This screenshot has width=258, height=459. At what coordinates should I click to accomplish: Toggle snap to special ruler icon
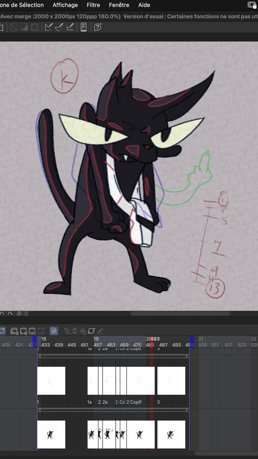point(59,28)
